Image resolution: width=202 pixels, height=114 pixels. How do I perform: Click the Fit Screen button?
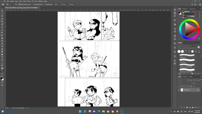(63, 5)
